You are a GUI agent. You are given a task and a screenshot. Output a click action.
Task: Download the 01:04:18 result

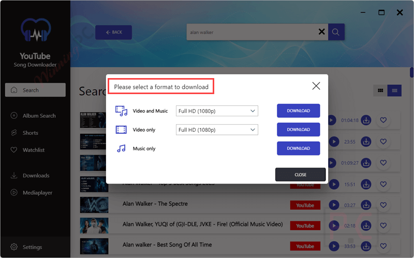[x=366, y=120]
